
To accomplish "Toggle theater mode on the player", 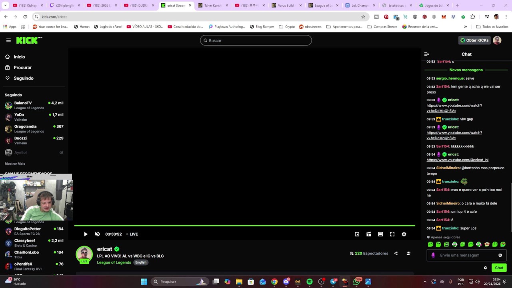I will pyautogui.click(x=380, y=234).
